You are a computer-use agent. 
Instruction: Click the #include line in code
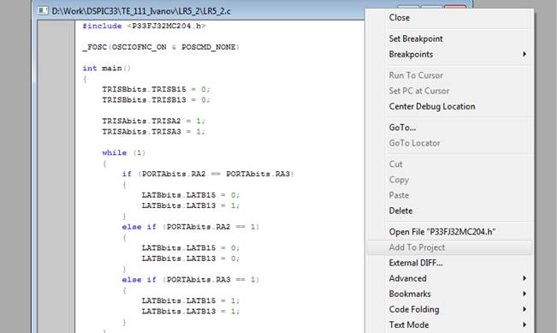pos(144,26)
